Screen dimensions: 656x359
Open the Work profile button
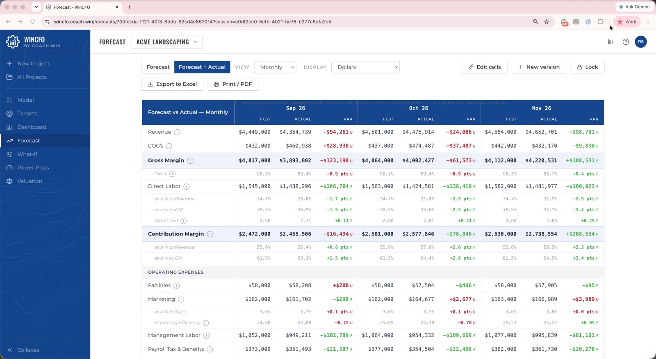(627, 22)
